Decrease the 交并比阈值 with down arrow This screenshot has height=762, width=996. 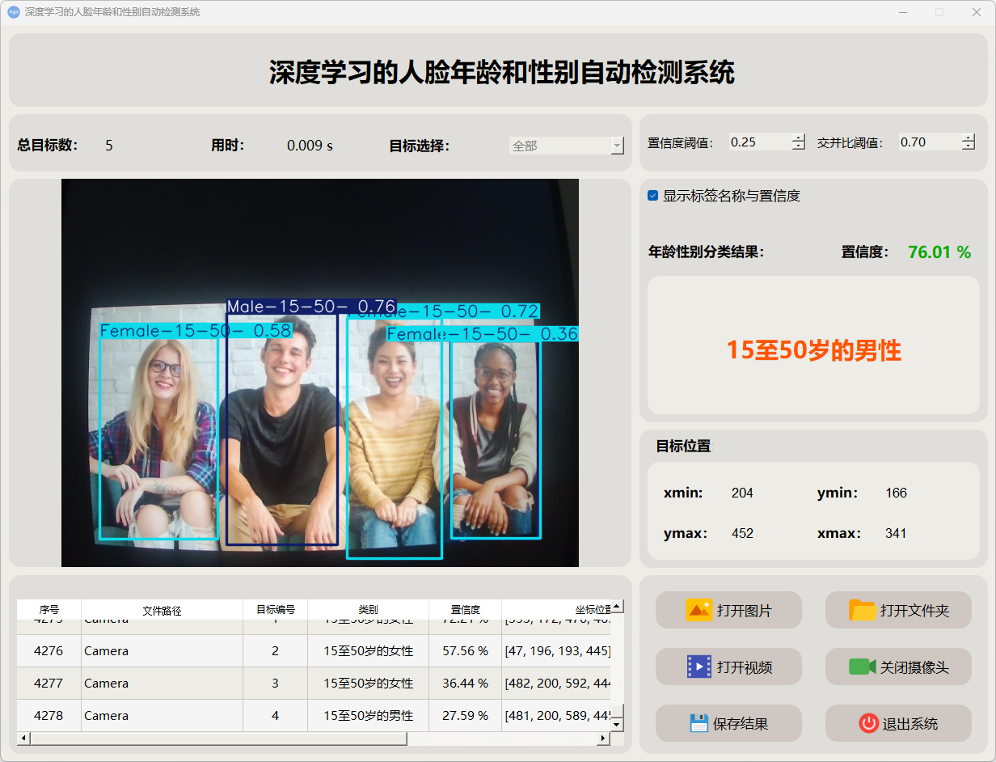click(969, 146)
